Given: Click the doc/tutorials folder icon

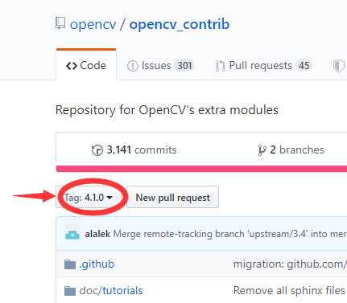Looking at the screenshot, I should (x=70, y=291).
